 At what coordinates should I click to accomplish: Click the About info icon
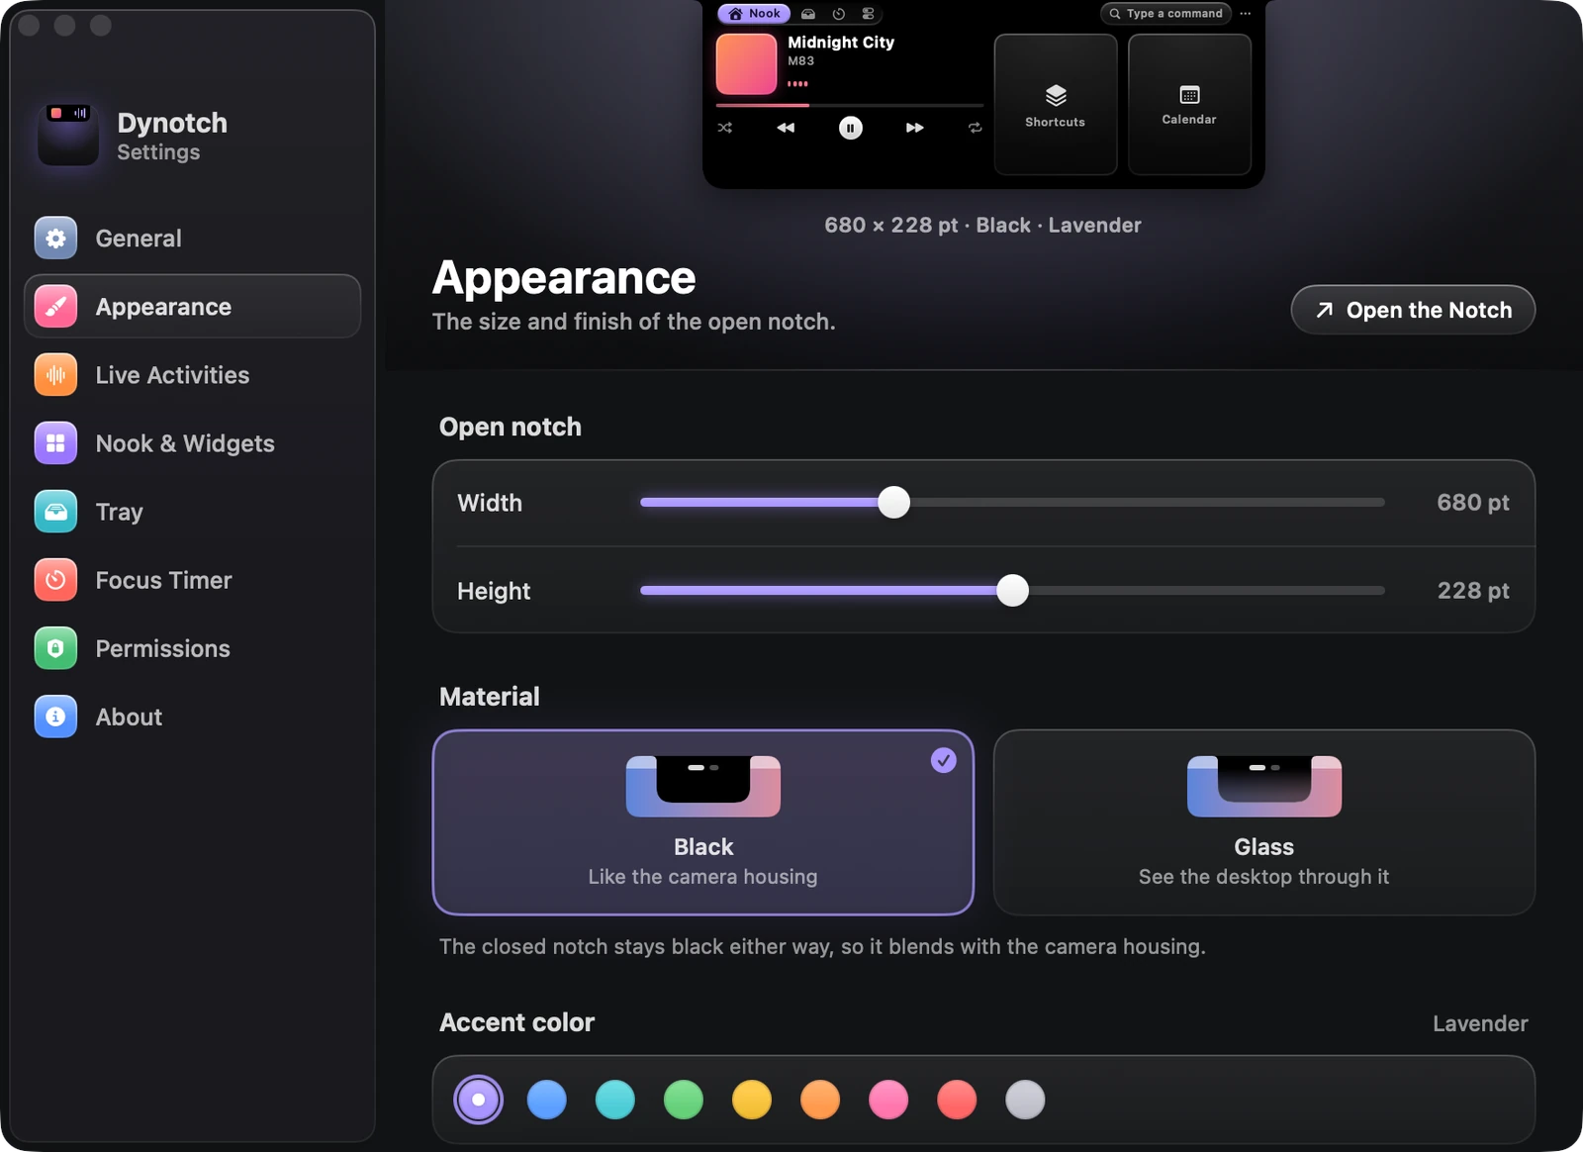click(x=55, y=717)
